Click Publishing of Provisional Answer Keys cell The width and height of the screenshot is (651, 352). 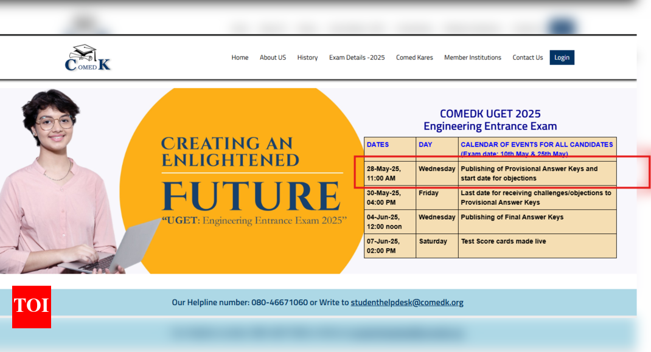(537, 173)
